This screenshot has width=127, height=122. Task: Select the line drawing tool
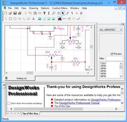coord(6,19)
